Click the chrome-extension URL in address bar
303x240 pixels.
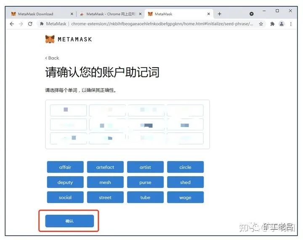162,24
